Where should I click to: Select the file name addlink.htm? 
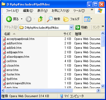tap(14, 48)
